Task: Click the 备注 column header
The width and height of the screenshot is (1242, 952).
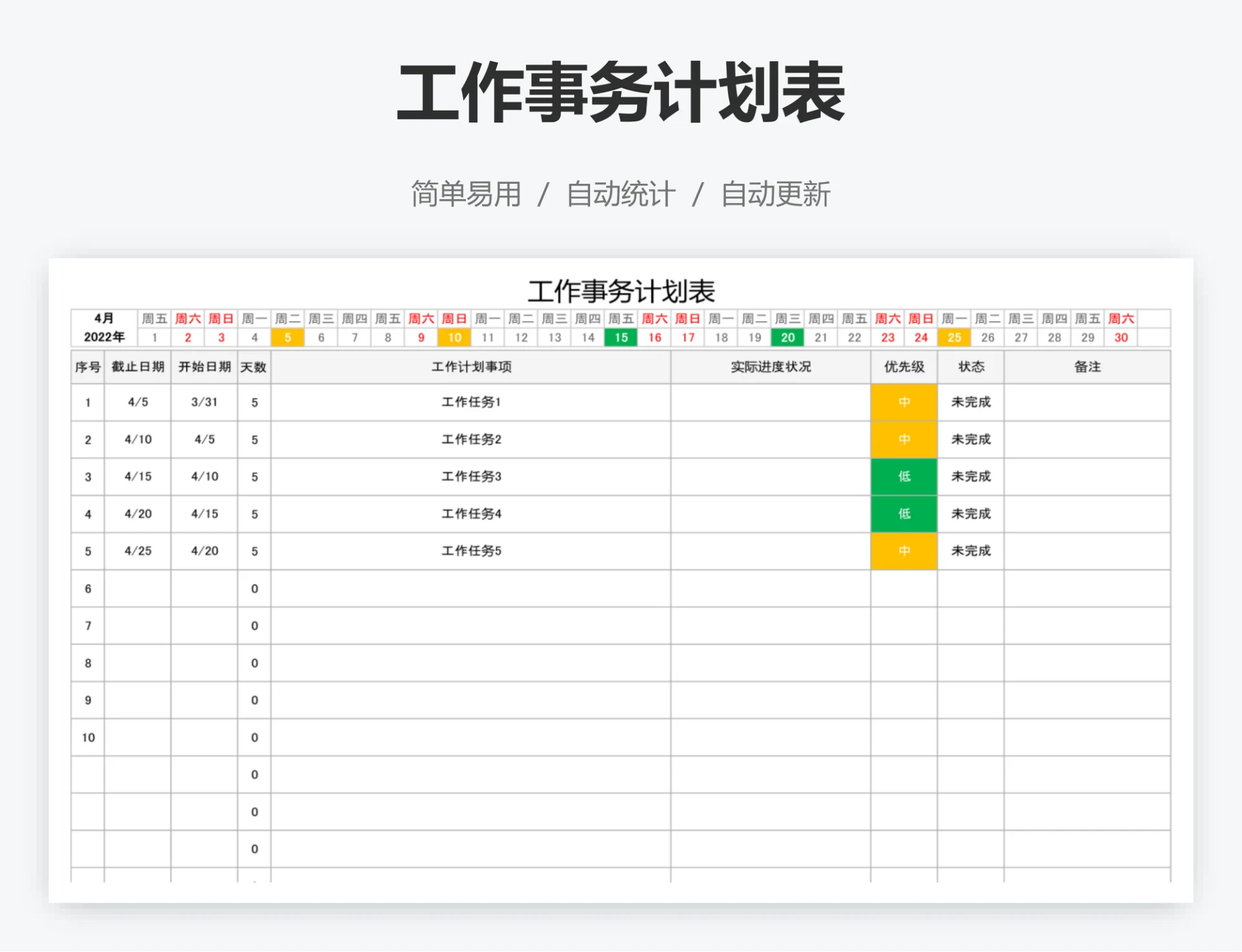Action: pyautogui.click(x=1087, y=366)
